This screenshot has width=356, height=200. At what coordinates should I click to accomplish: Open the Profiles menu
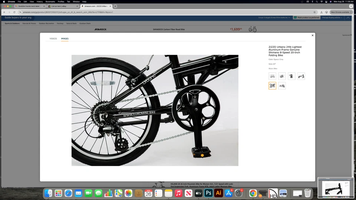coord(61,1)
